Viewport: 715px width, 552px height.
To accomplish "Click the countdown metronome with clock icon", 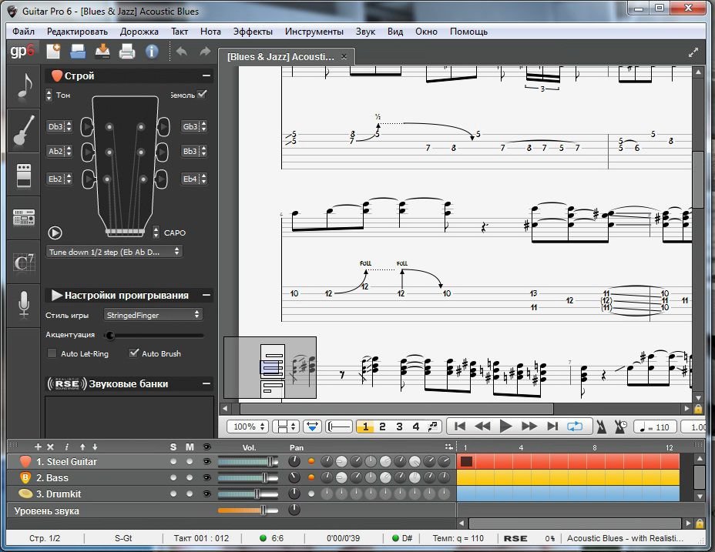I will point(620,427).
